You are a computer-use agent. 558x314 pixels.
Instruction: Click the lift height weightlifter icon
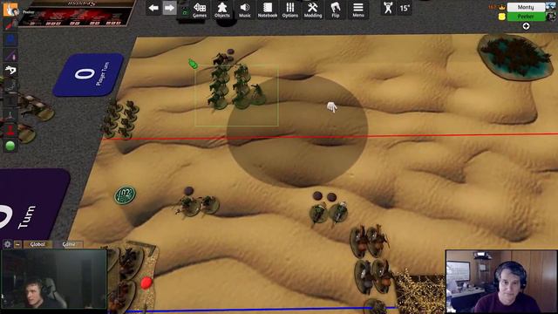(x=388, y=8)
